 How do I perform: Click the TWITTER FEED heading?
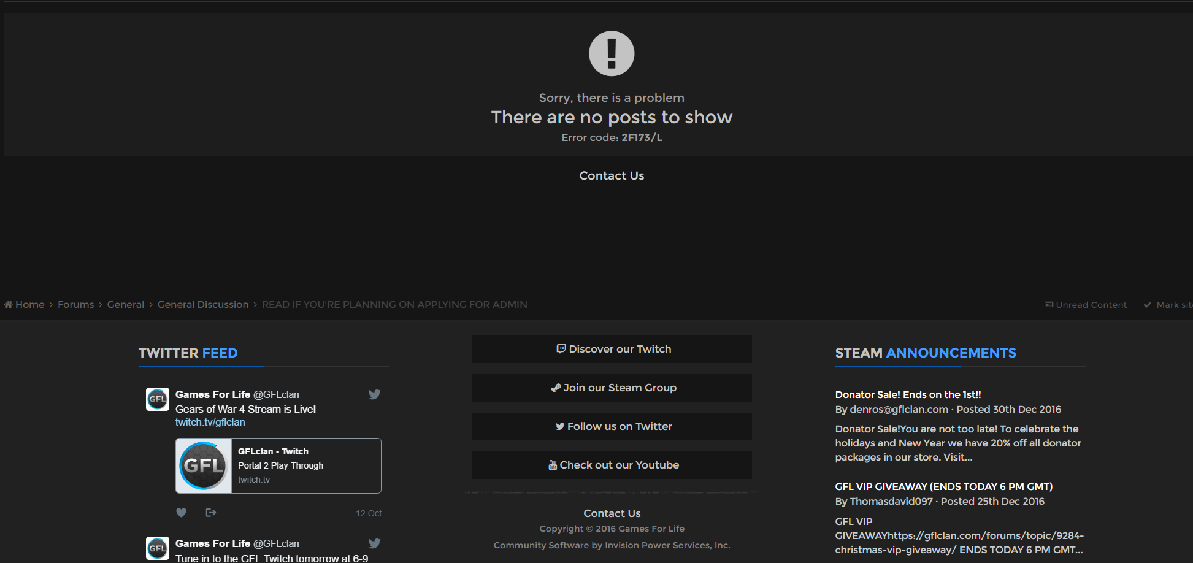point(188,353)
